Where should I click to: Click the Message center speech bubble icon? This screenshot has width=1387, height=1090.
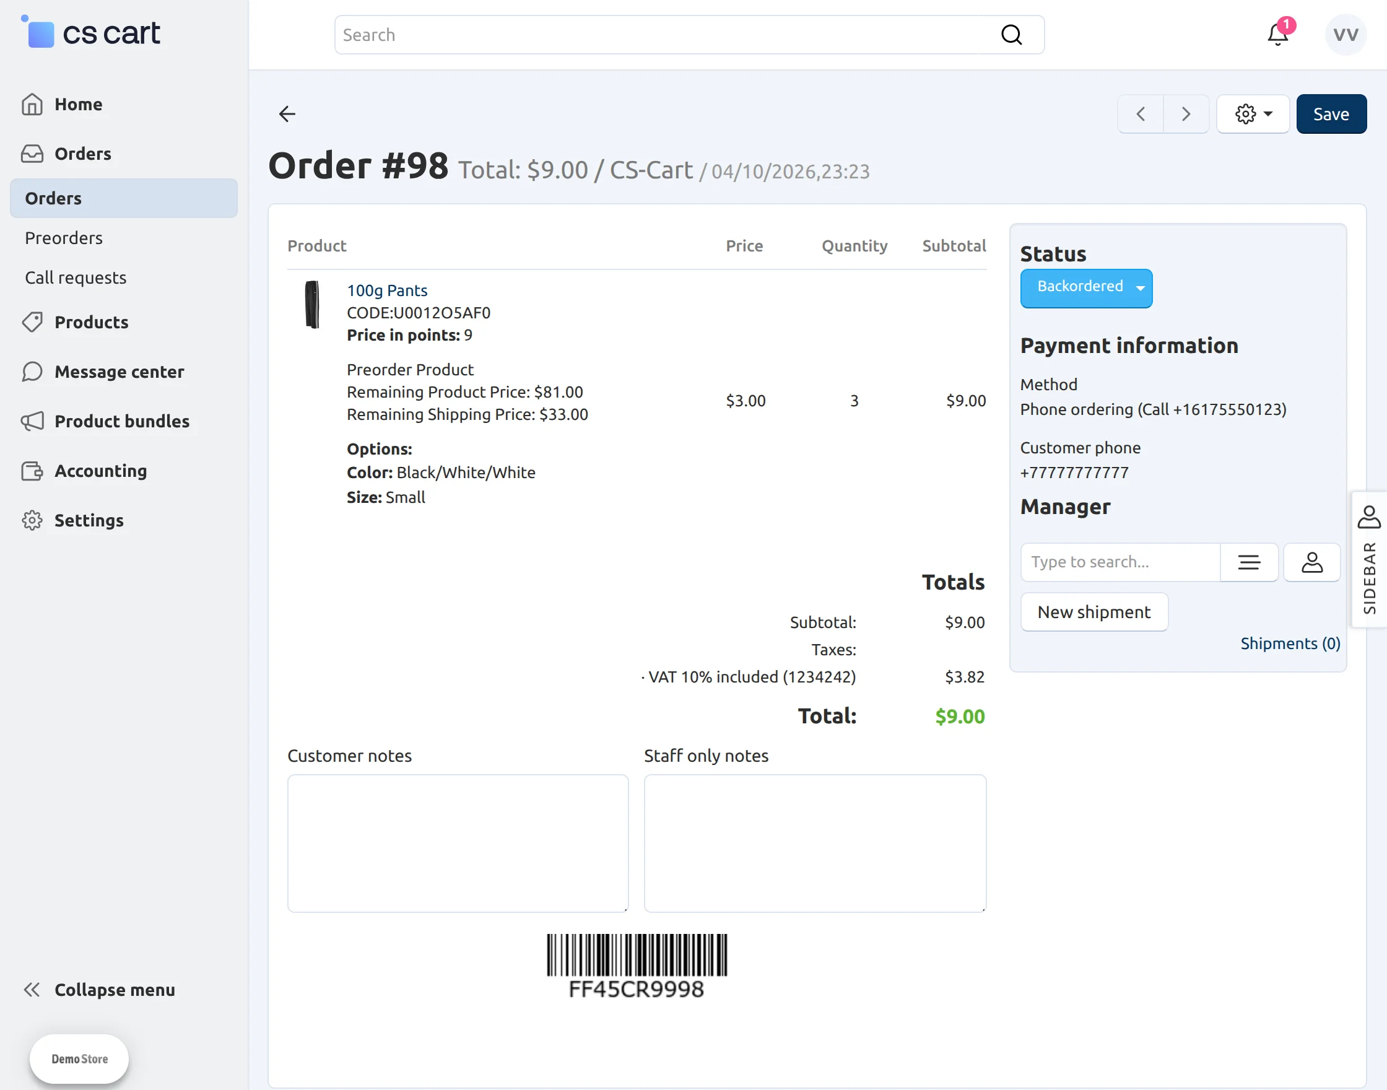tap(32, 372)
